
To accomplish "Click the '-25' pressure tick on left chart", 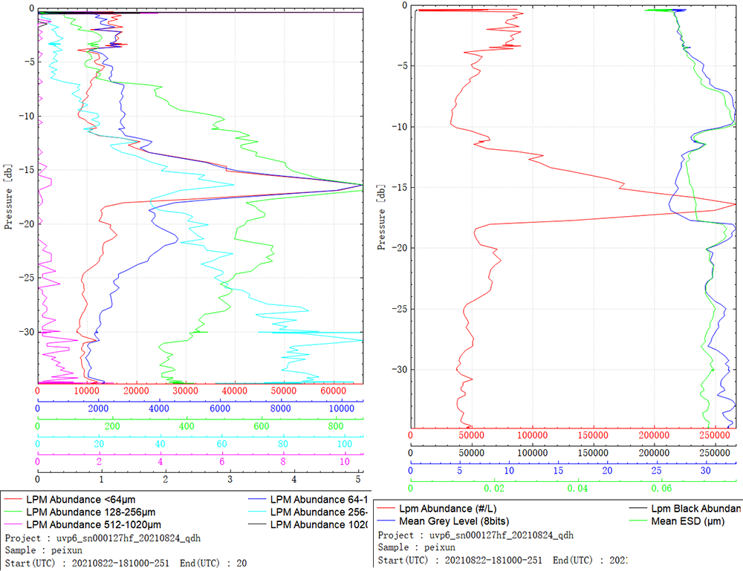I will pyautogui.click(x=27, y=278).
